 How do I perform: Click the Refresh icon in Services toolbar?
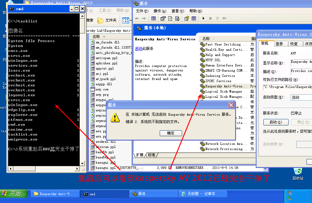coord(170,18)
